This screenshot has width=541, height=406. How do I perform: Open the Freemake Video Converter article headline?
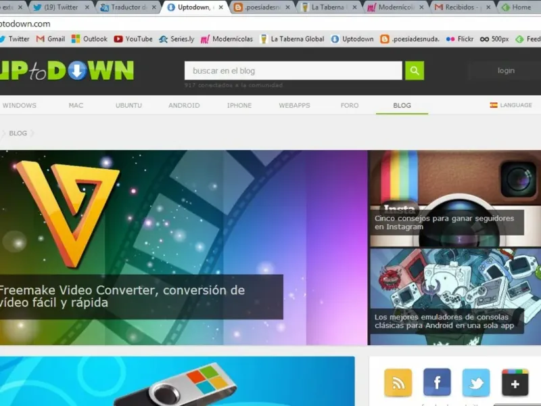pos(122,296)
